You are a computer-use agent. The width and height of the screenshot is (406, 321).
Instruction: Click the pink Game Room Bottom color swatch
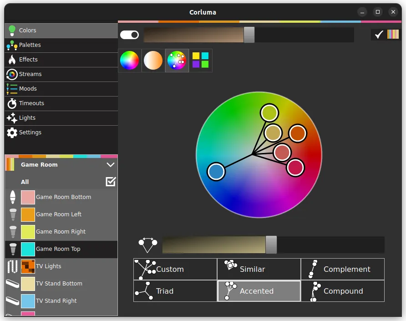[x=28, y=198]
